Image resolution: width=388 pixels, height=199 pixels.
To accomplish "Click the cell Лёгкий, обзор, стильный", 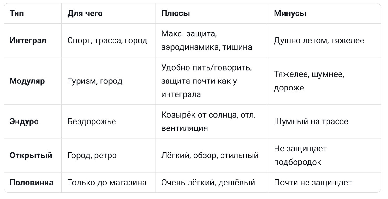I will pyautogui.click(x=210, y=155).
